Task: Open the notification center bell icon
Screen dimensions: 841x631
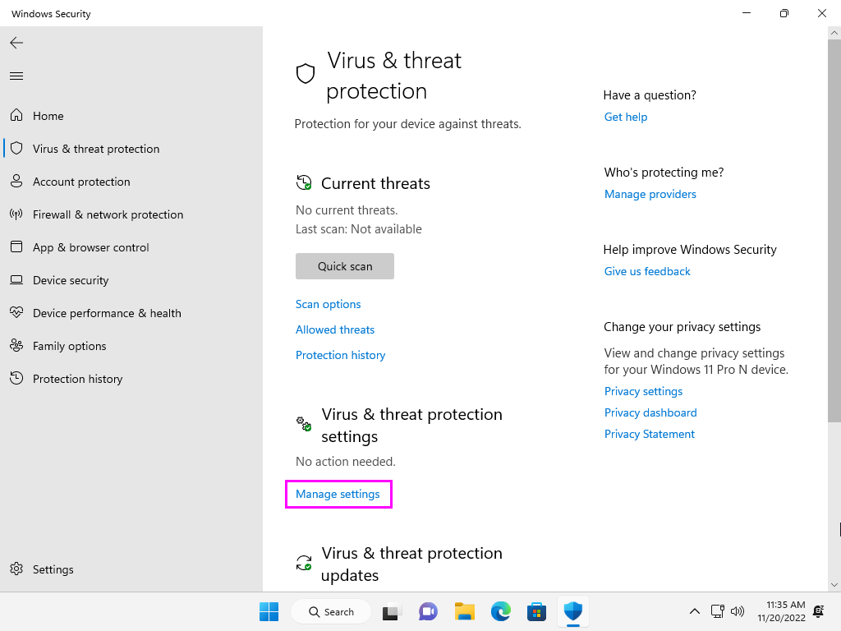Action: (819, 611)
